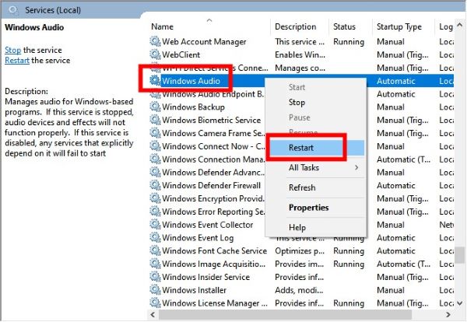Click Running status of Web Account Manager

(349, 42)
